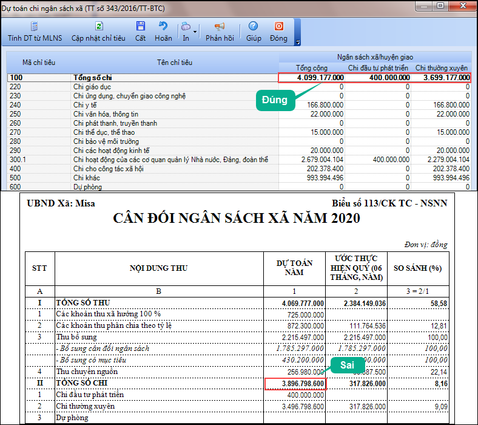Select the Dự phòng row with code 600
Screen dimensions: 478x425
pos(239,187)
